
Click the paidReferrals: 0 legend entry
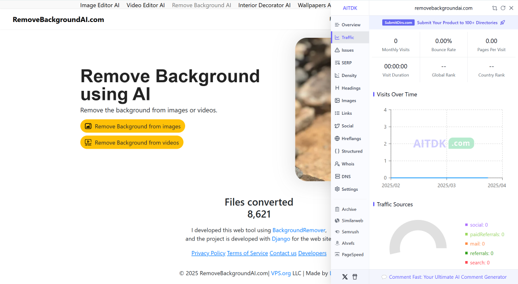(484, 234)
